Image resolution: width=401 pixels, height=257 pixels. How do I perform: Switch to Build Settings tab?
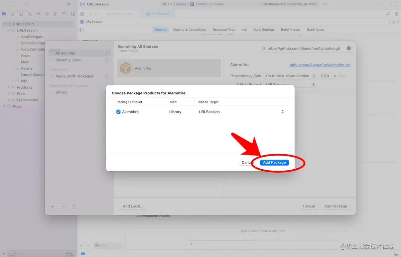click(264, 30)
